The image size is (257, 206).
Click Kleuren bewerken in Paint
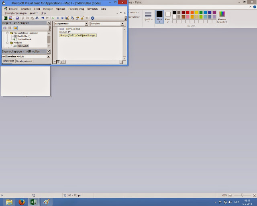click(x=222, y=17)
